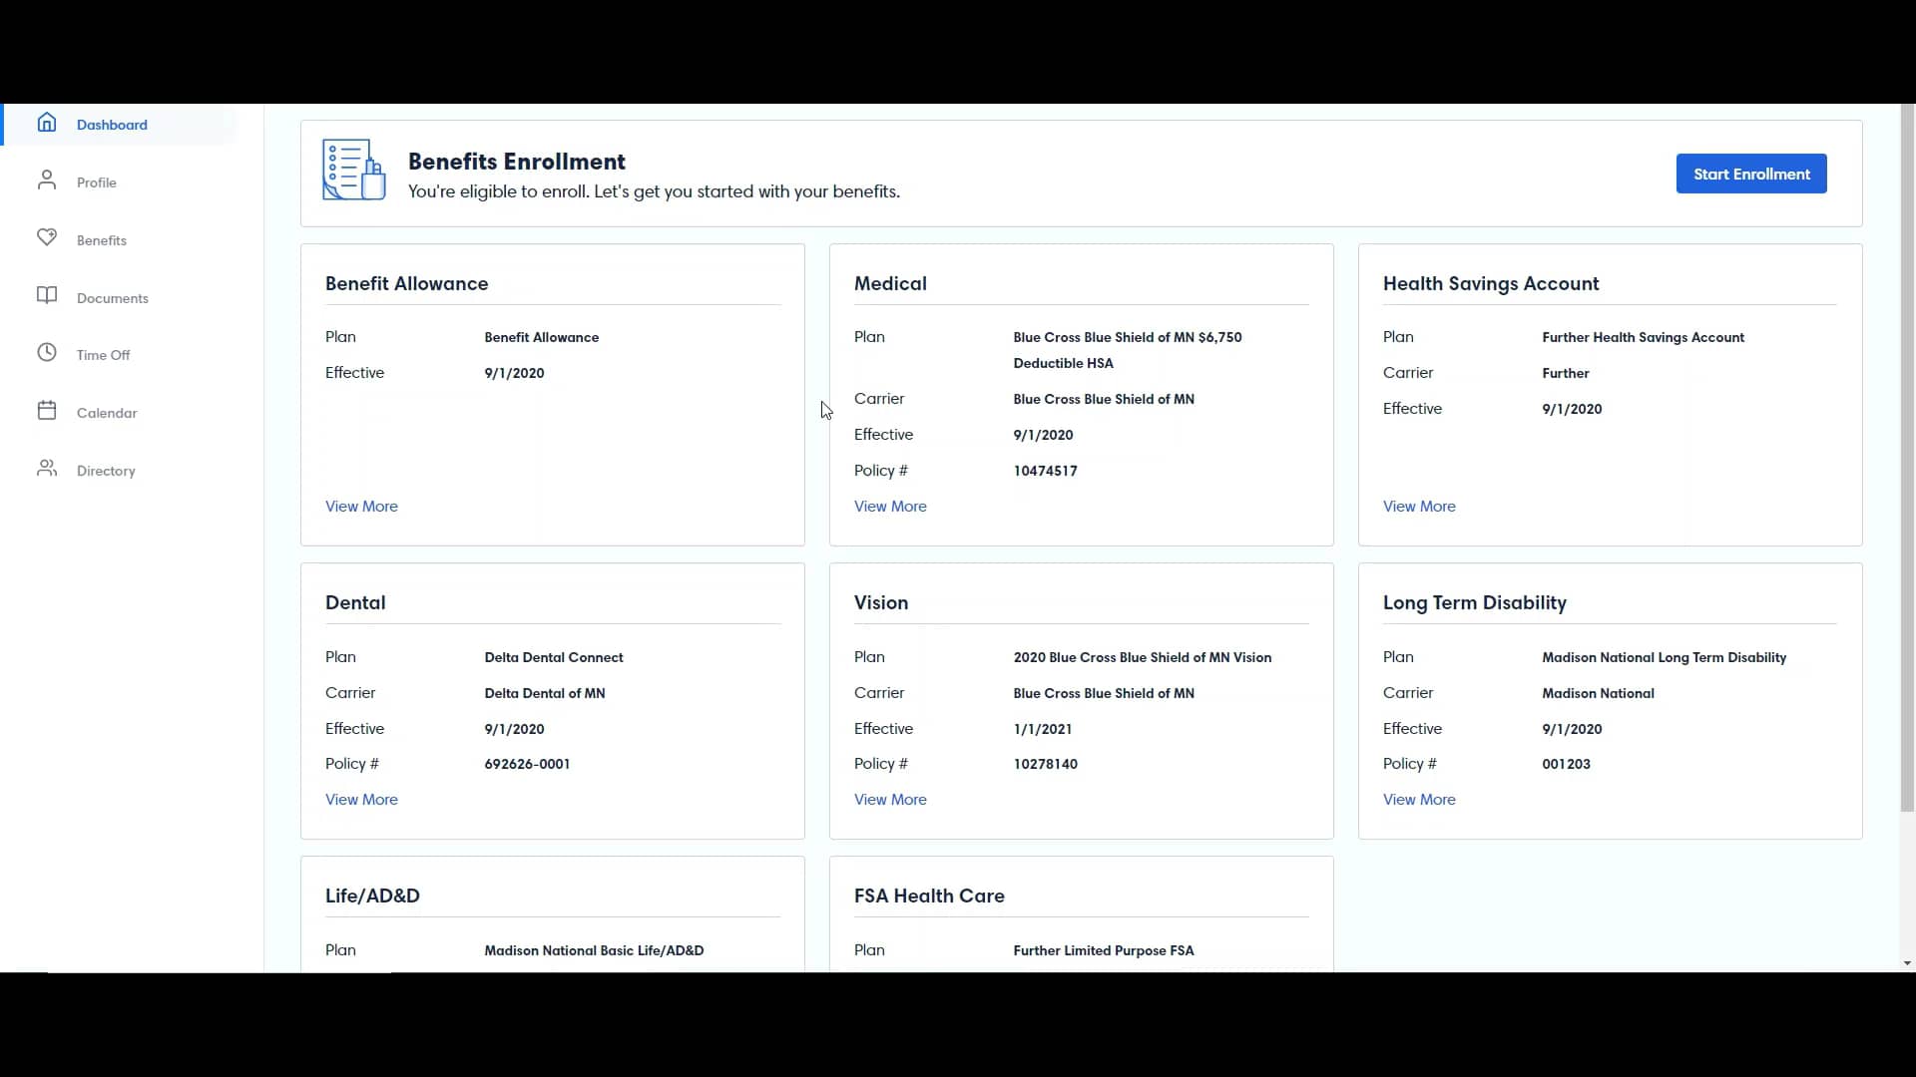Open View More for Health Savings Account
Viewport: 1916px width, 1077px height.
pos(1419,507)
